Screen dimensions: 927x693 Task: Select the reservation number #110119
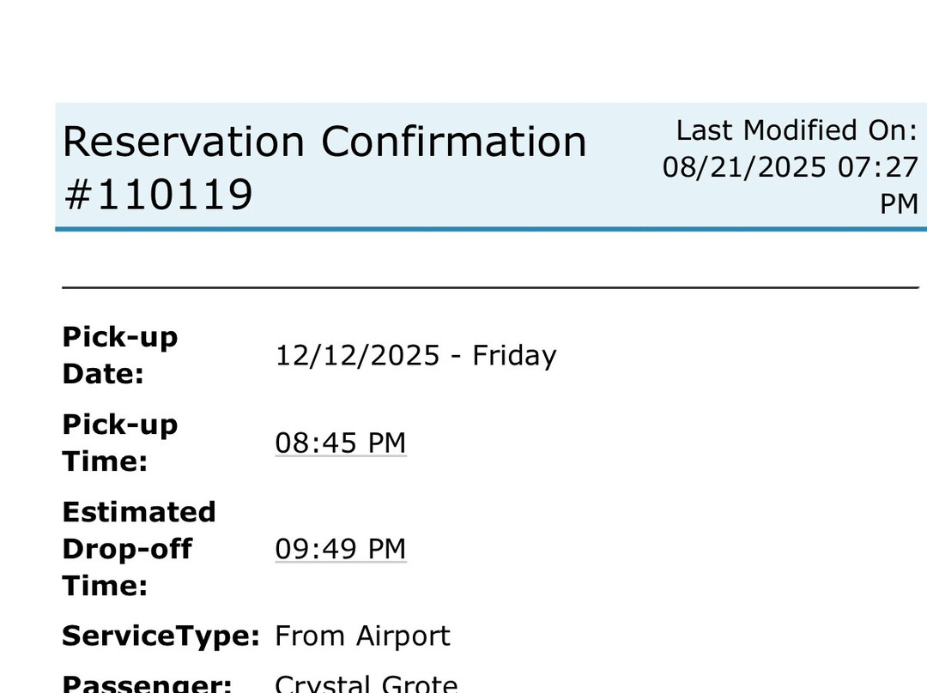(x=158, y=194)
